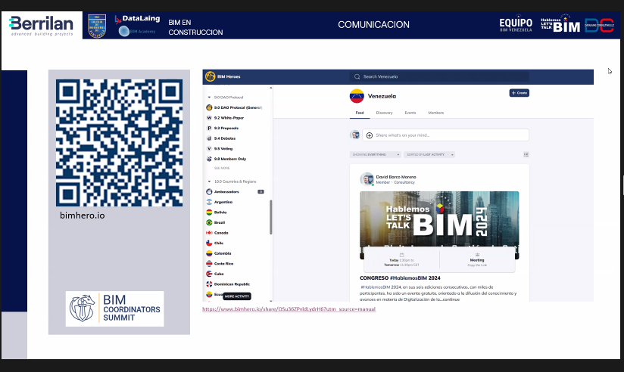Click the sidebar scroll-up arrow

(271, 88)
